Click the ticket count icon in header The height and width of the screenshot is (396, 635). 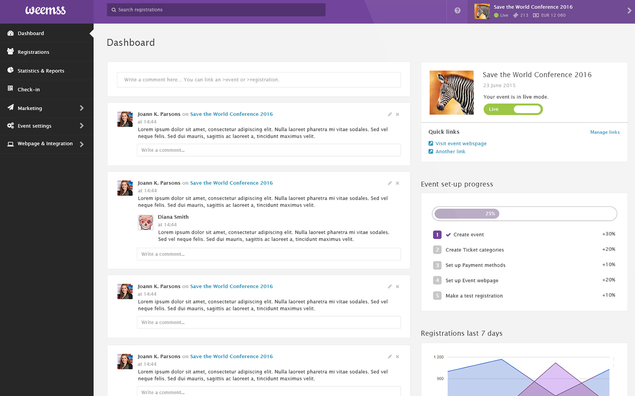pyautogui.click(x=516, y=15)
